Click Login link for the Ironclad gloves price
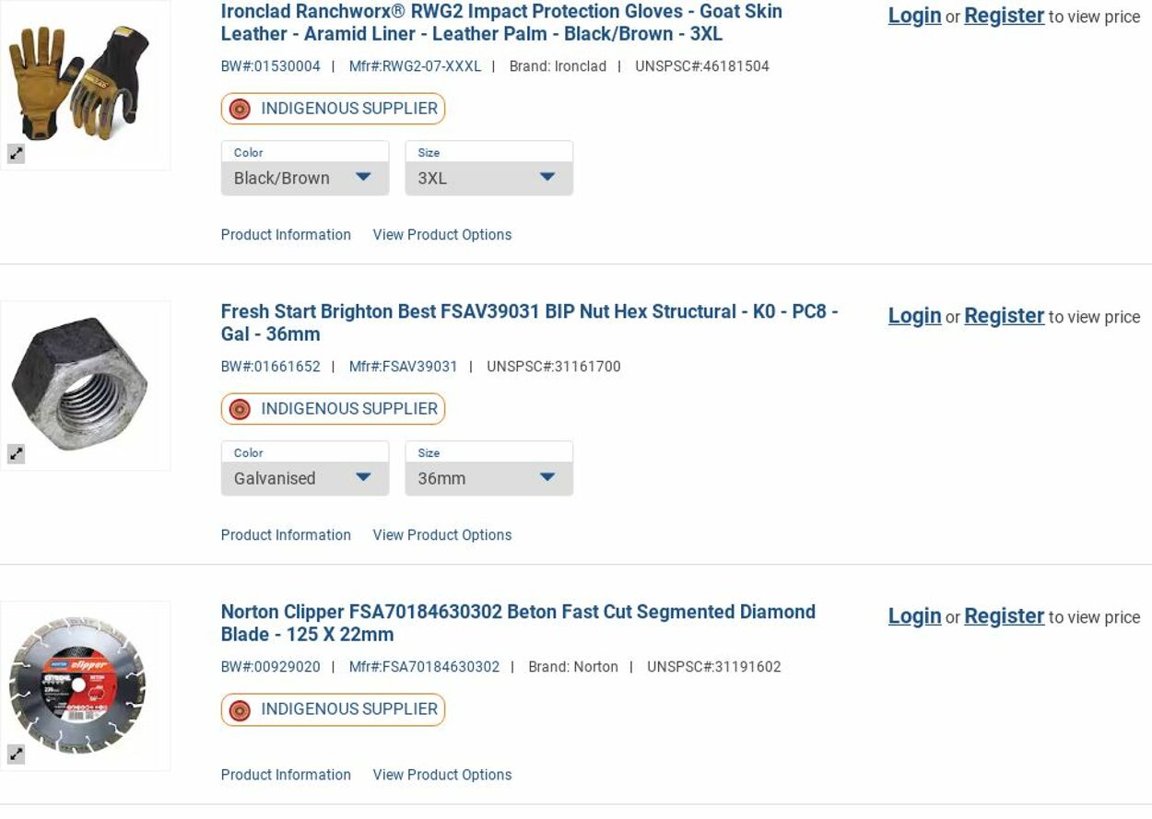Screen dimensions: 1152x819 click(914, 16)
